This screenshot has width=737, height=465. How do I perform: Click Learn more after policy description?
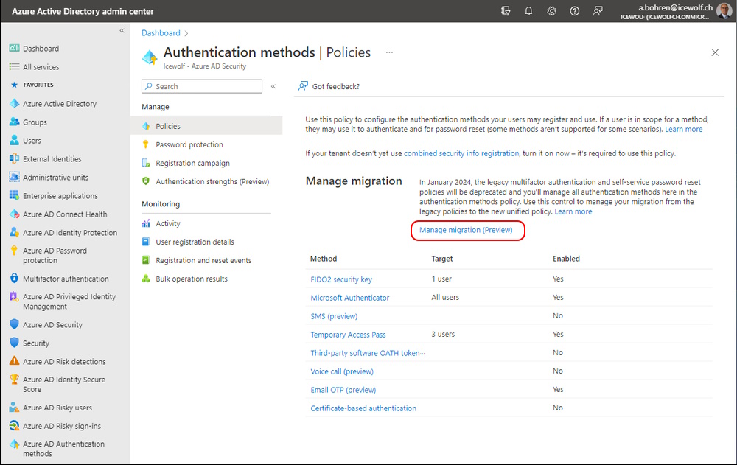coord(683,129)
